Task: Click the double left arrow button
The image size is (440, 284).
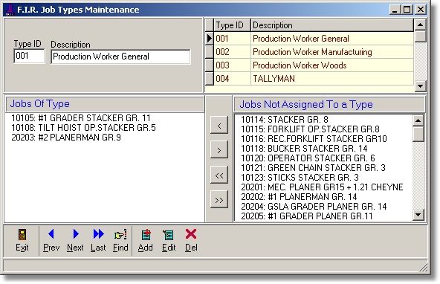Action: click(x=219, y=175)
